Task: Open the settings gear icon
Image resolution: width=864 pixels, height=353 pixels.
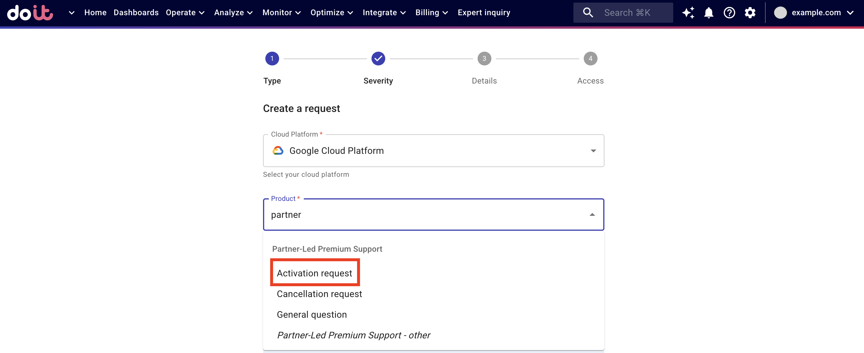Action: tap(750, 13)
